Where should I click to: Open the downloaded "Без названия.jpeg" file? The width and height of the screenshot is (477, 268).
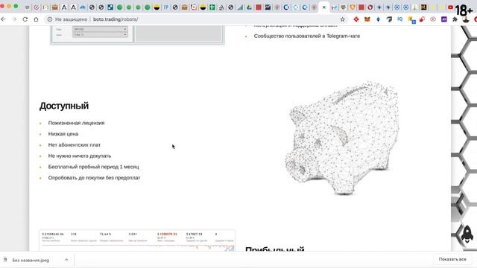[31, 260]
